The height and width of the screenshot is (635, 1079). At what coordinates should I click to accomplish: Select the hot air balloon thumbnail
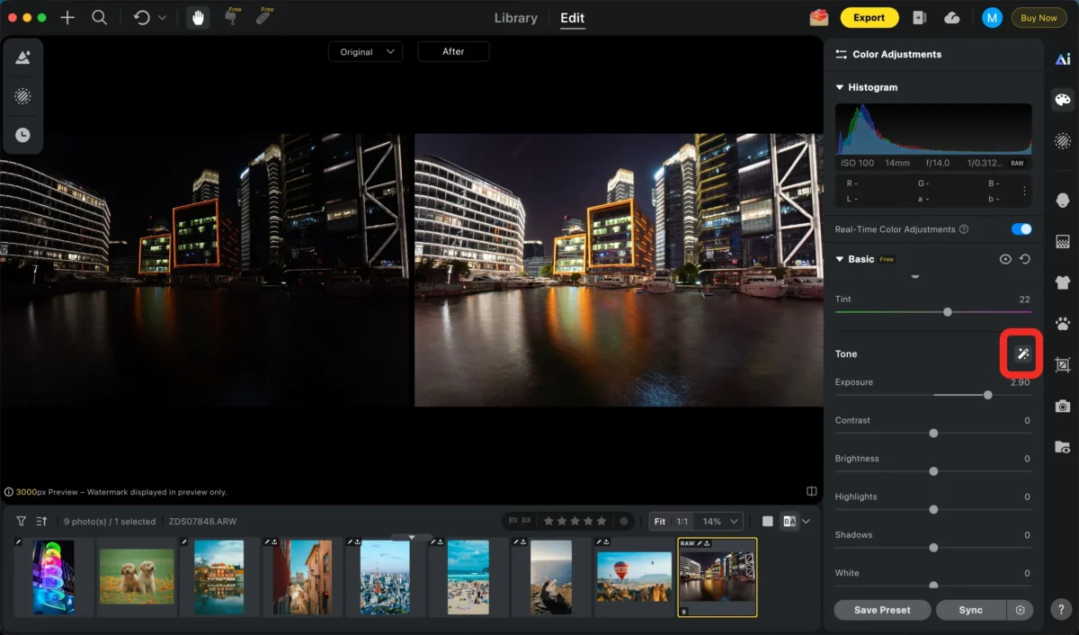(x=634, y=577)
